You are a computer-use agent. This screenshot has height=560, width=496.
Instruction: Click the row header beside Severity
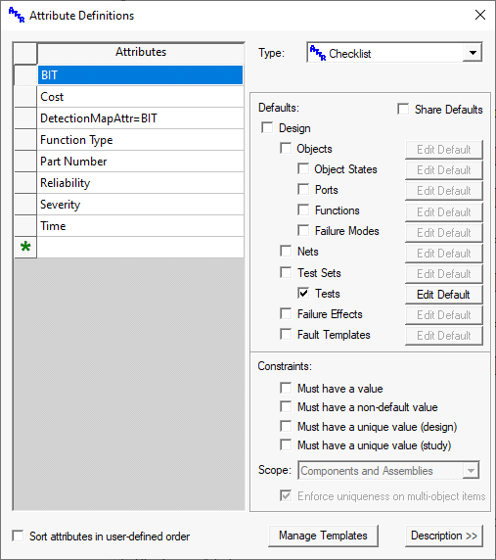pyautogui.click(x=25, y=205)
